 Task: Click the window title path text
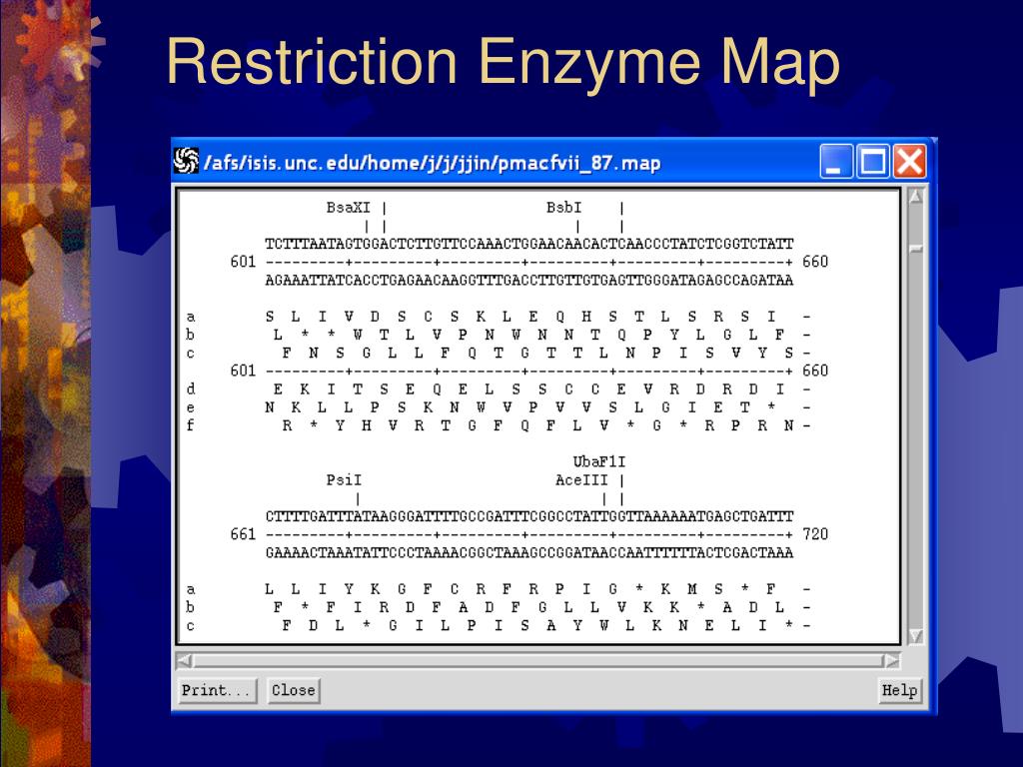click(x=432, y=163)
